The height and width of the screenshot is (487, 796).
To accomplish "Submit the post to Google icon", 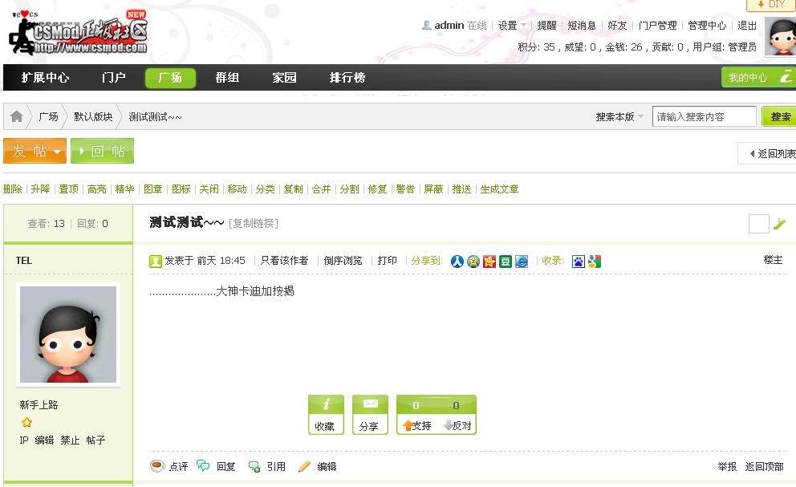I will (x=595, y=261).
